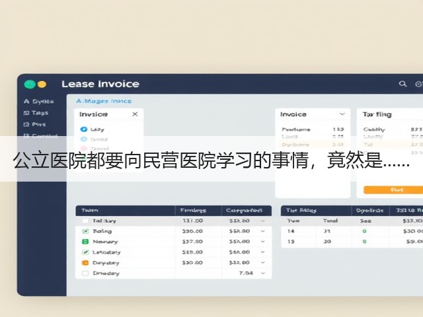Click the search magnifier icon in header
The width and height of the screenshot is (423, 317).
tap(403, 84)
